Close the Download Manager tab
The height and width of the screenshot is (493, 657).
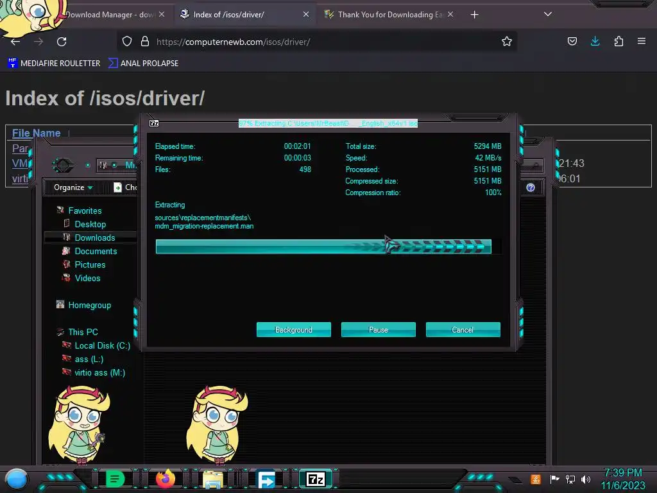[x=162, y=15]
